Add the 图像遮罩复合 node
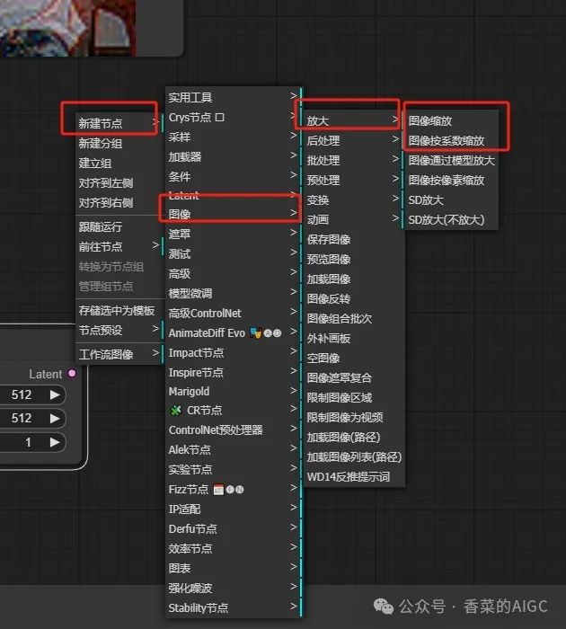This screenshot has height=629, width=566. pos(353,377)
